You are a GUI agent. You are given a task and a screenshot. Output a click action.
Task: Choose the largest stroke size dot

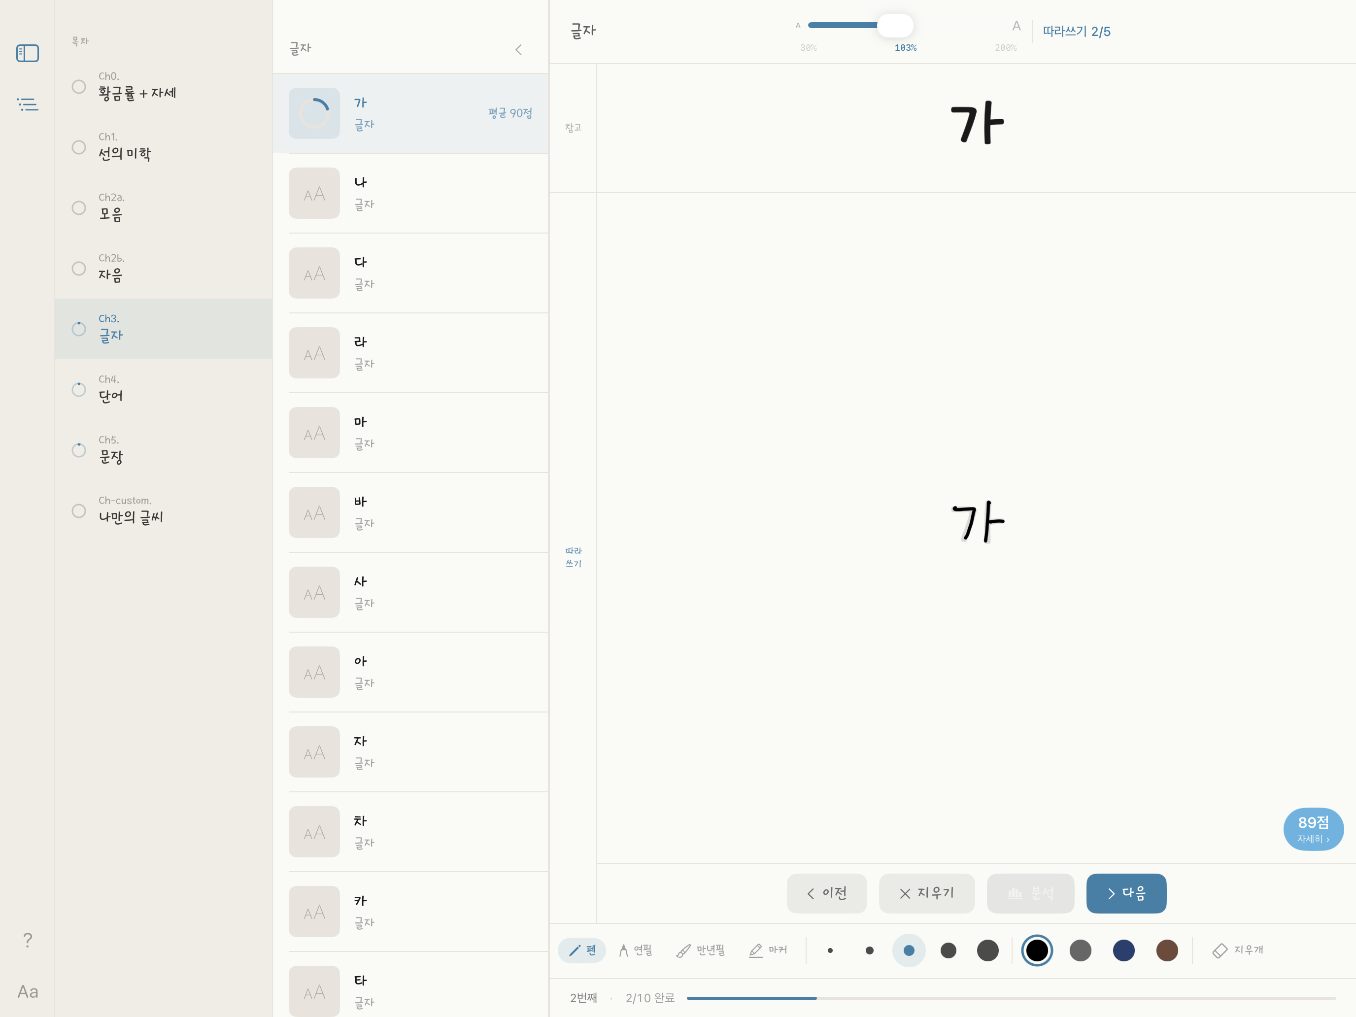pos(987,950)
